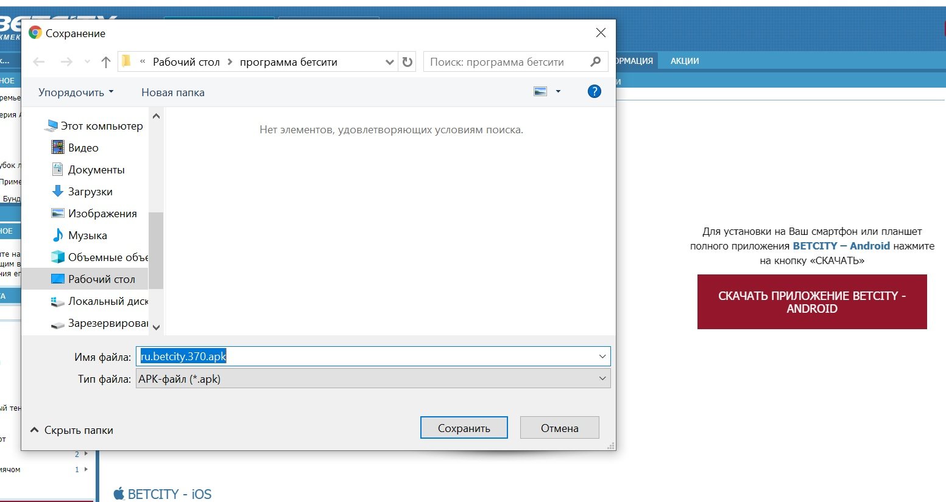This screenshot has height=502, width=946.
Task: Open the Упорядочить dropdown menu
Action: click(76, 92)
